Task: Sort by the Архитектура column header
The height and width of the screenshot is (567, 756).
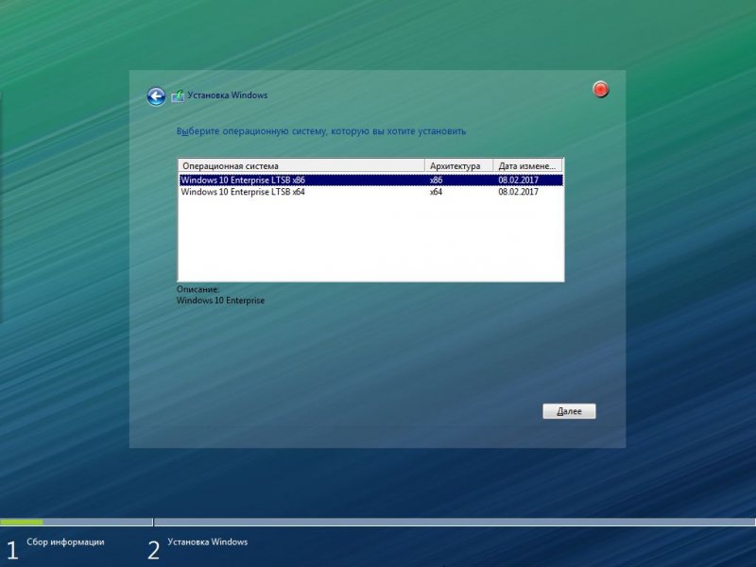Action: coord(458,166)
